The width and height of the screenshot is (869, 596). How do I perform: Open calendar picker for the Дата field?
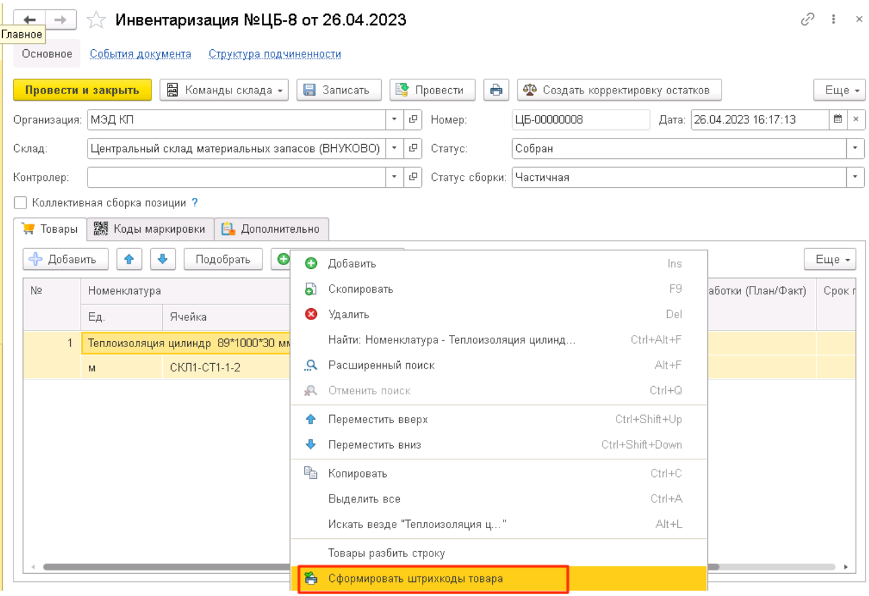838,120
